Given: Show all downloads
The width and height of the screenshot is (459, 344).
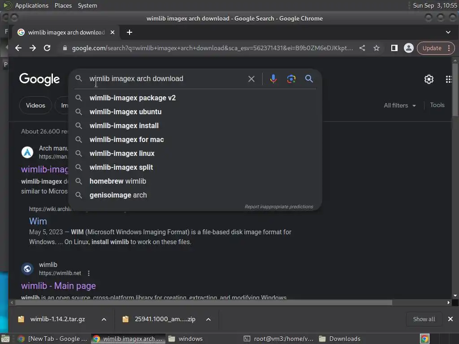Looking at the screenshot, I should coord(424,319).
